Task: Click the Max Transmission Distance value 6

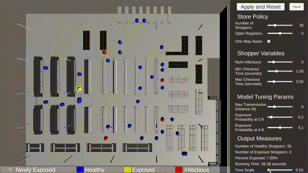Action: [302, 107]
